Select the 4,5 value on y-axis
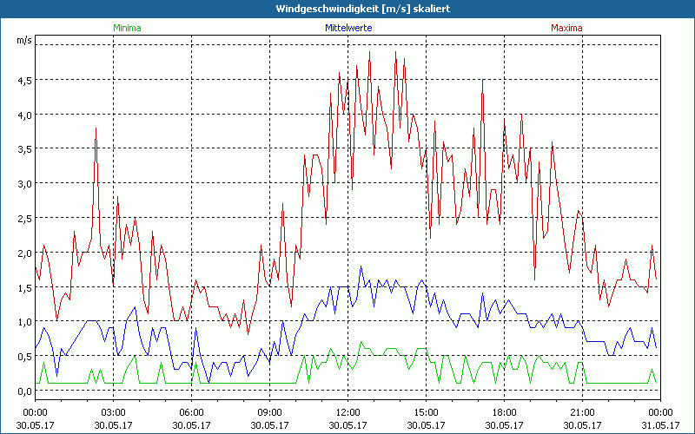 tap(24, 80)
